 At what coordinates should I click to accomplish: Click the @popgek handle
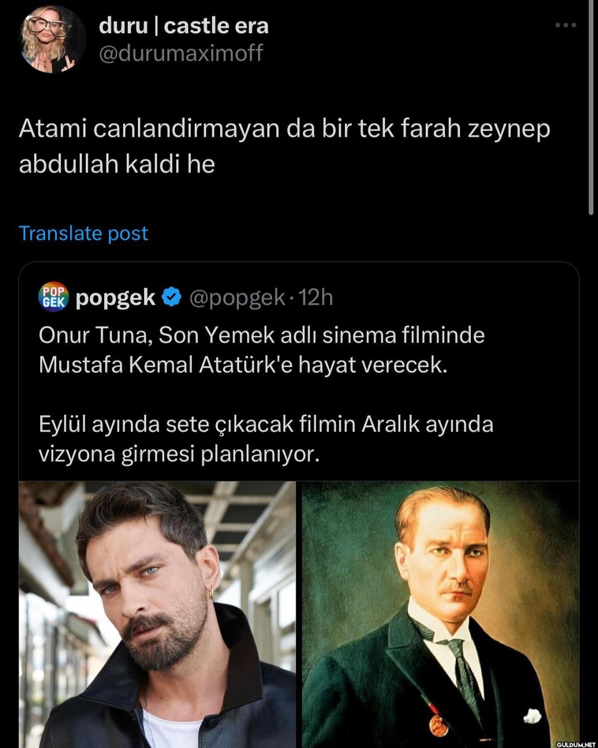[x=237, y=297]
